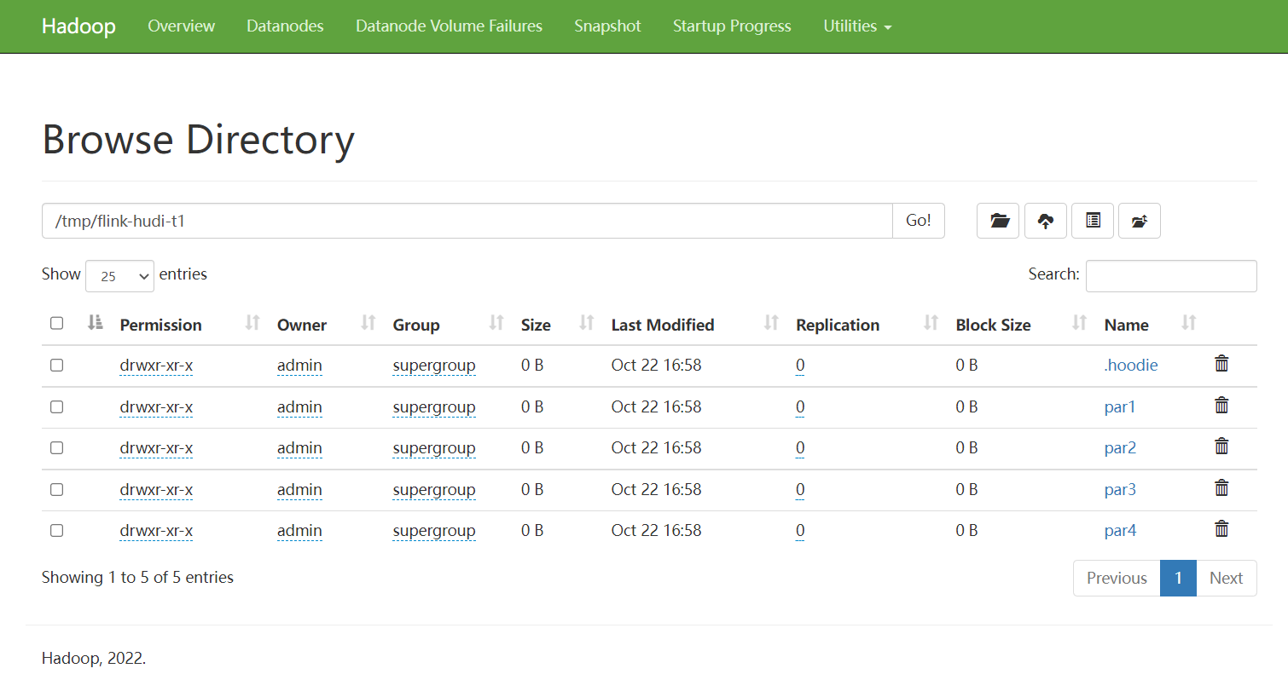1288x680 pixels.
Task: Delete the par2 directory using trash icon
Action: tap(1221, 447)
